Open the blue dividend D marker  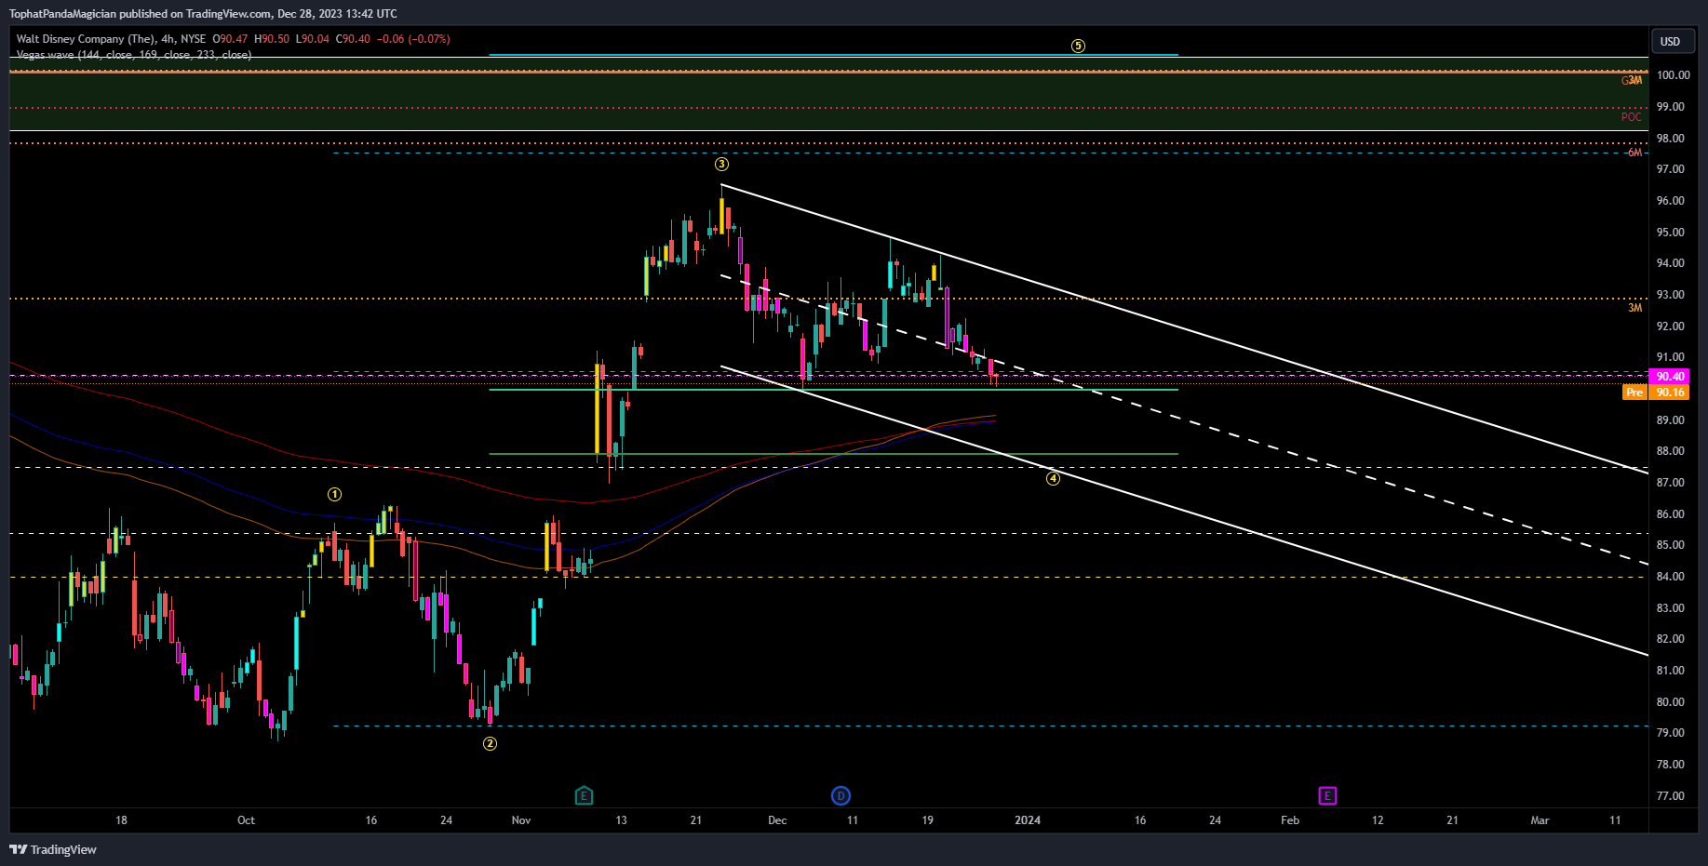(841, 795)
